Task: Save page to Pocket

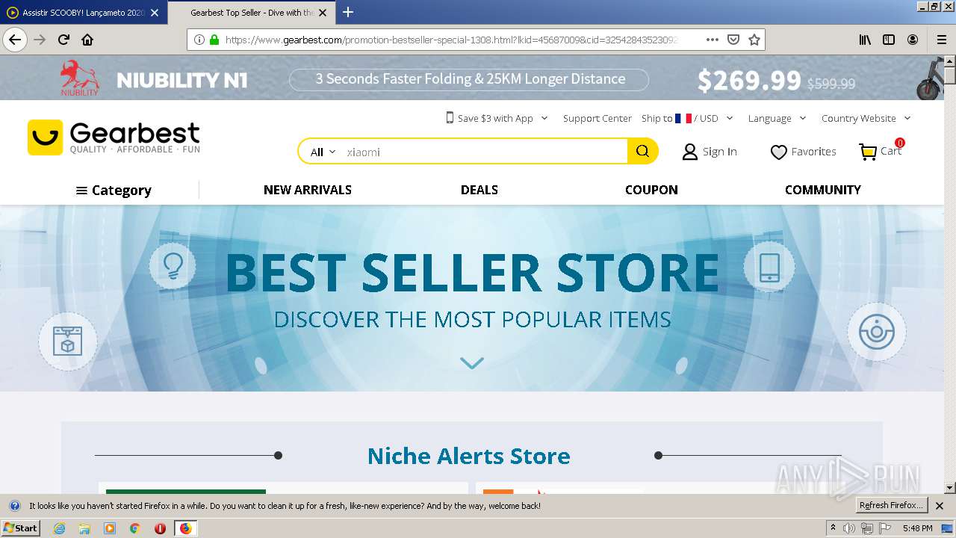Action: (x=733, y=40)
